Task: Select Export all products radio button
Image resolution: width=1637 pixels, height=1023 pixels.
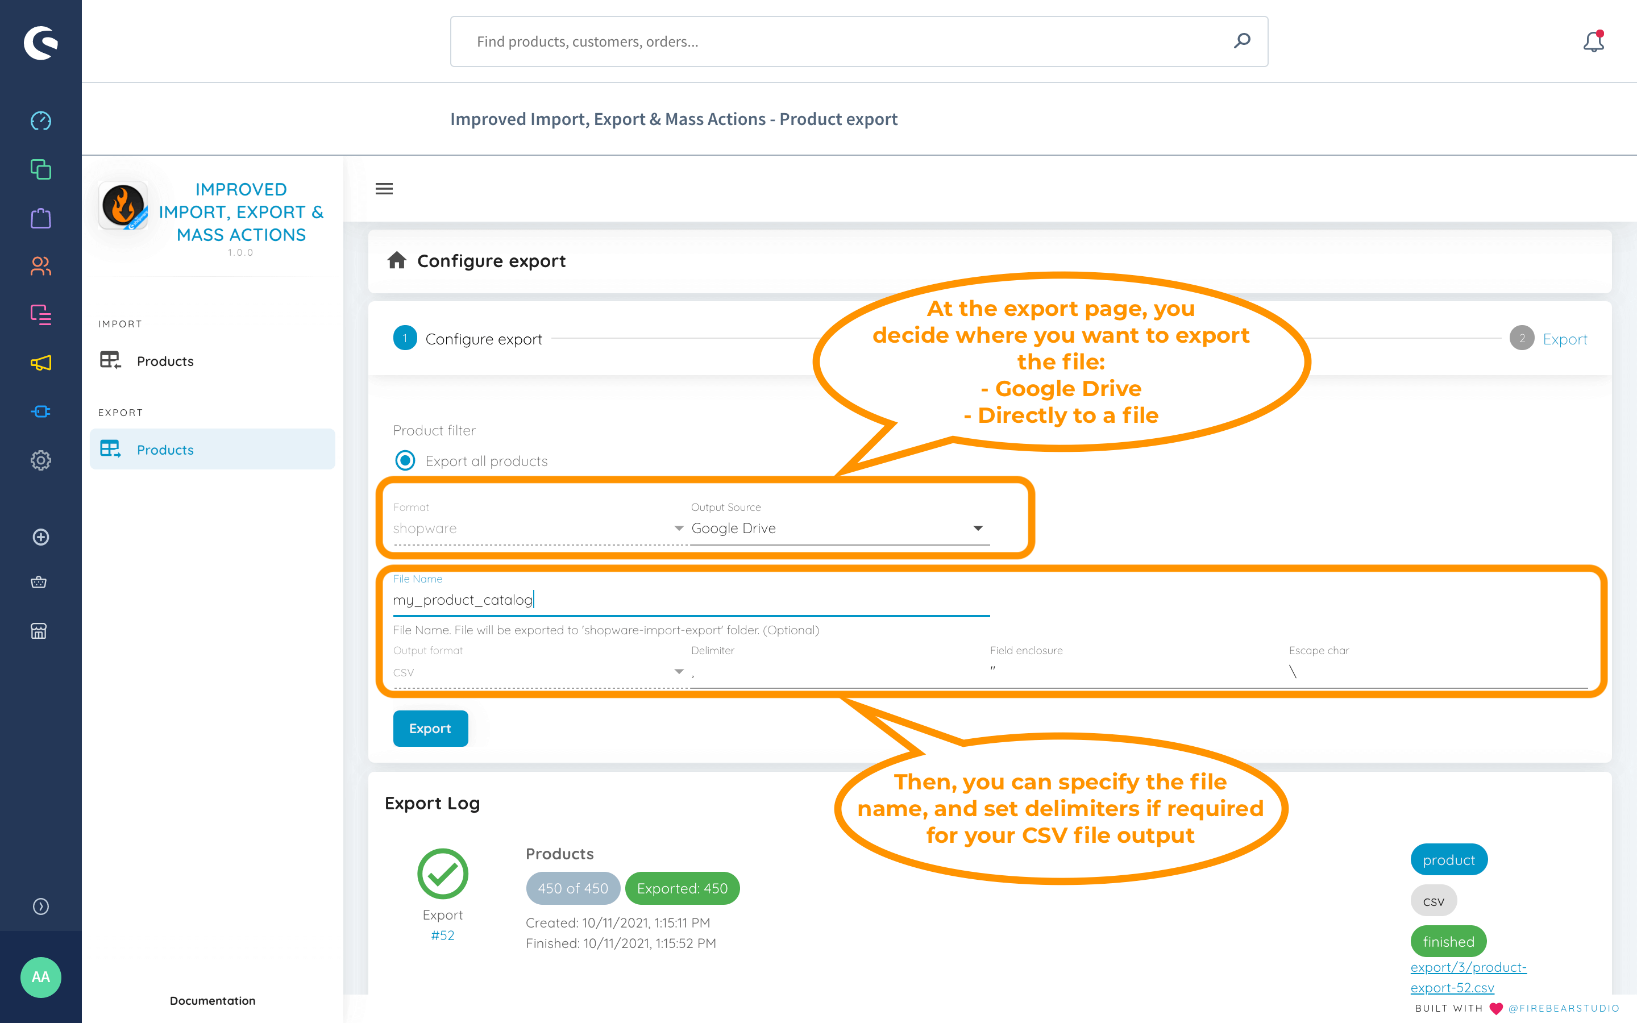Action: tap(405, 461)
